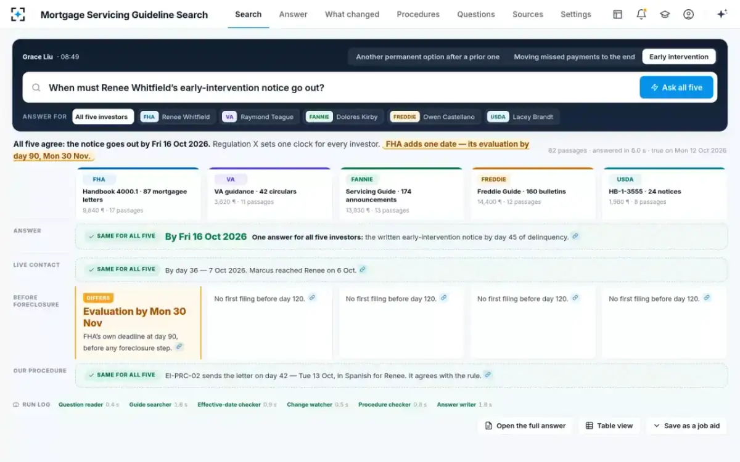Click the Ask all five button

[x=676, y=87]
